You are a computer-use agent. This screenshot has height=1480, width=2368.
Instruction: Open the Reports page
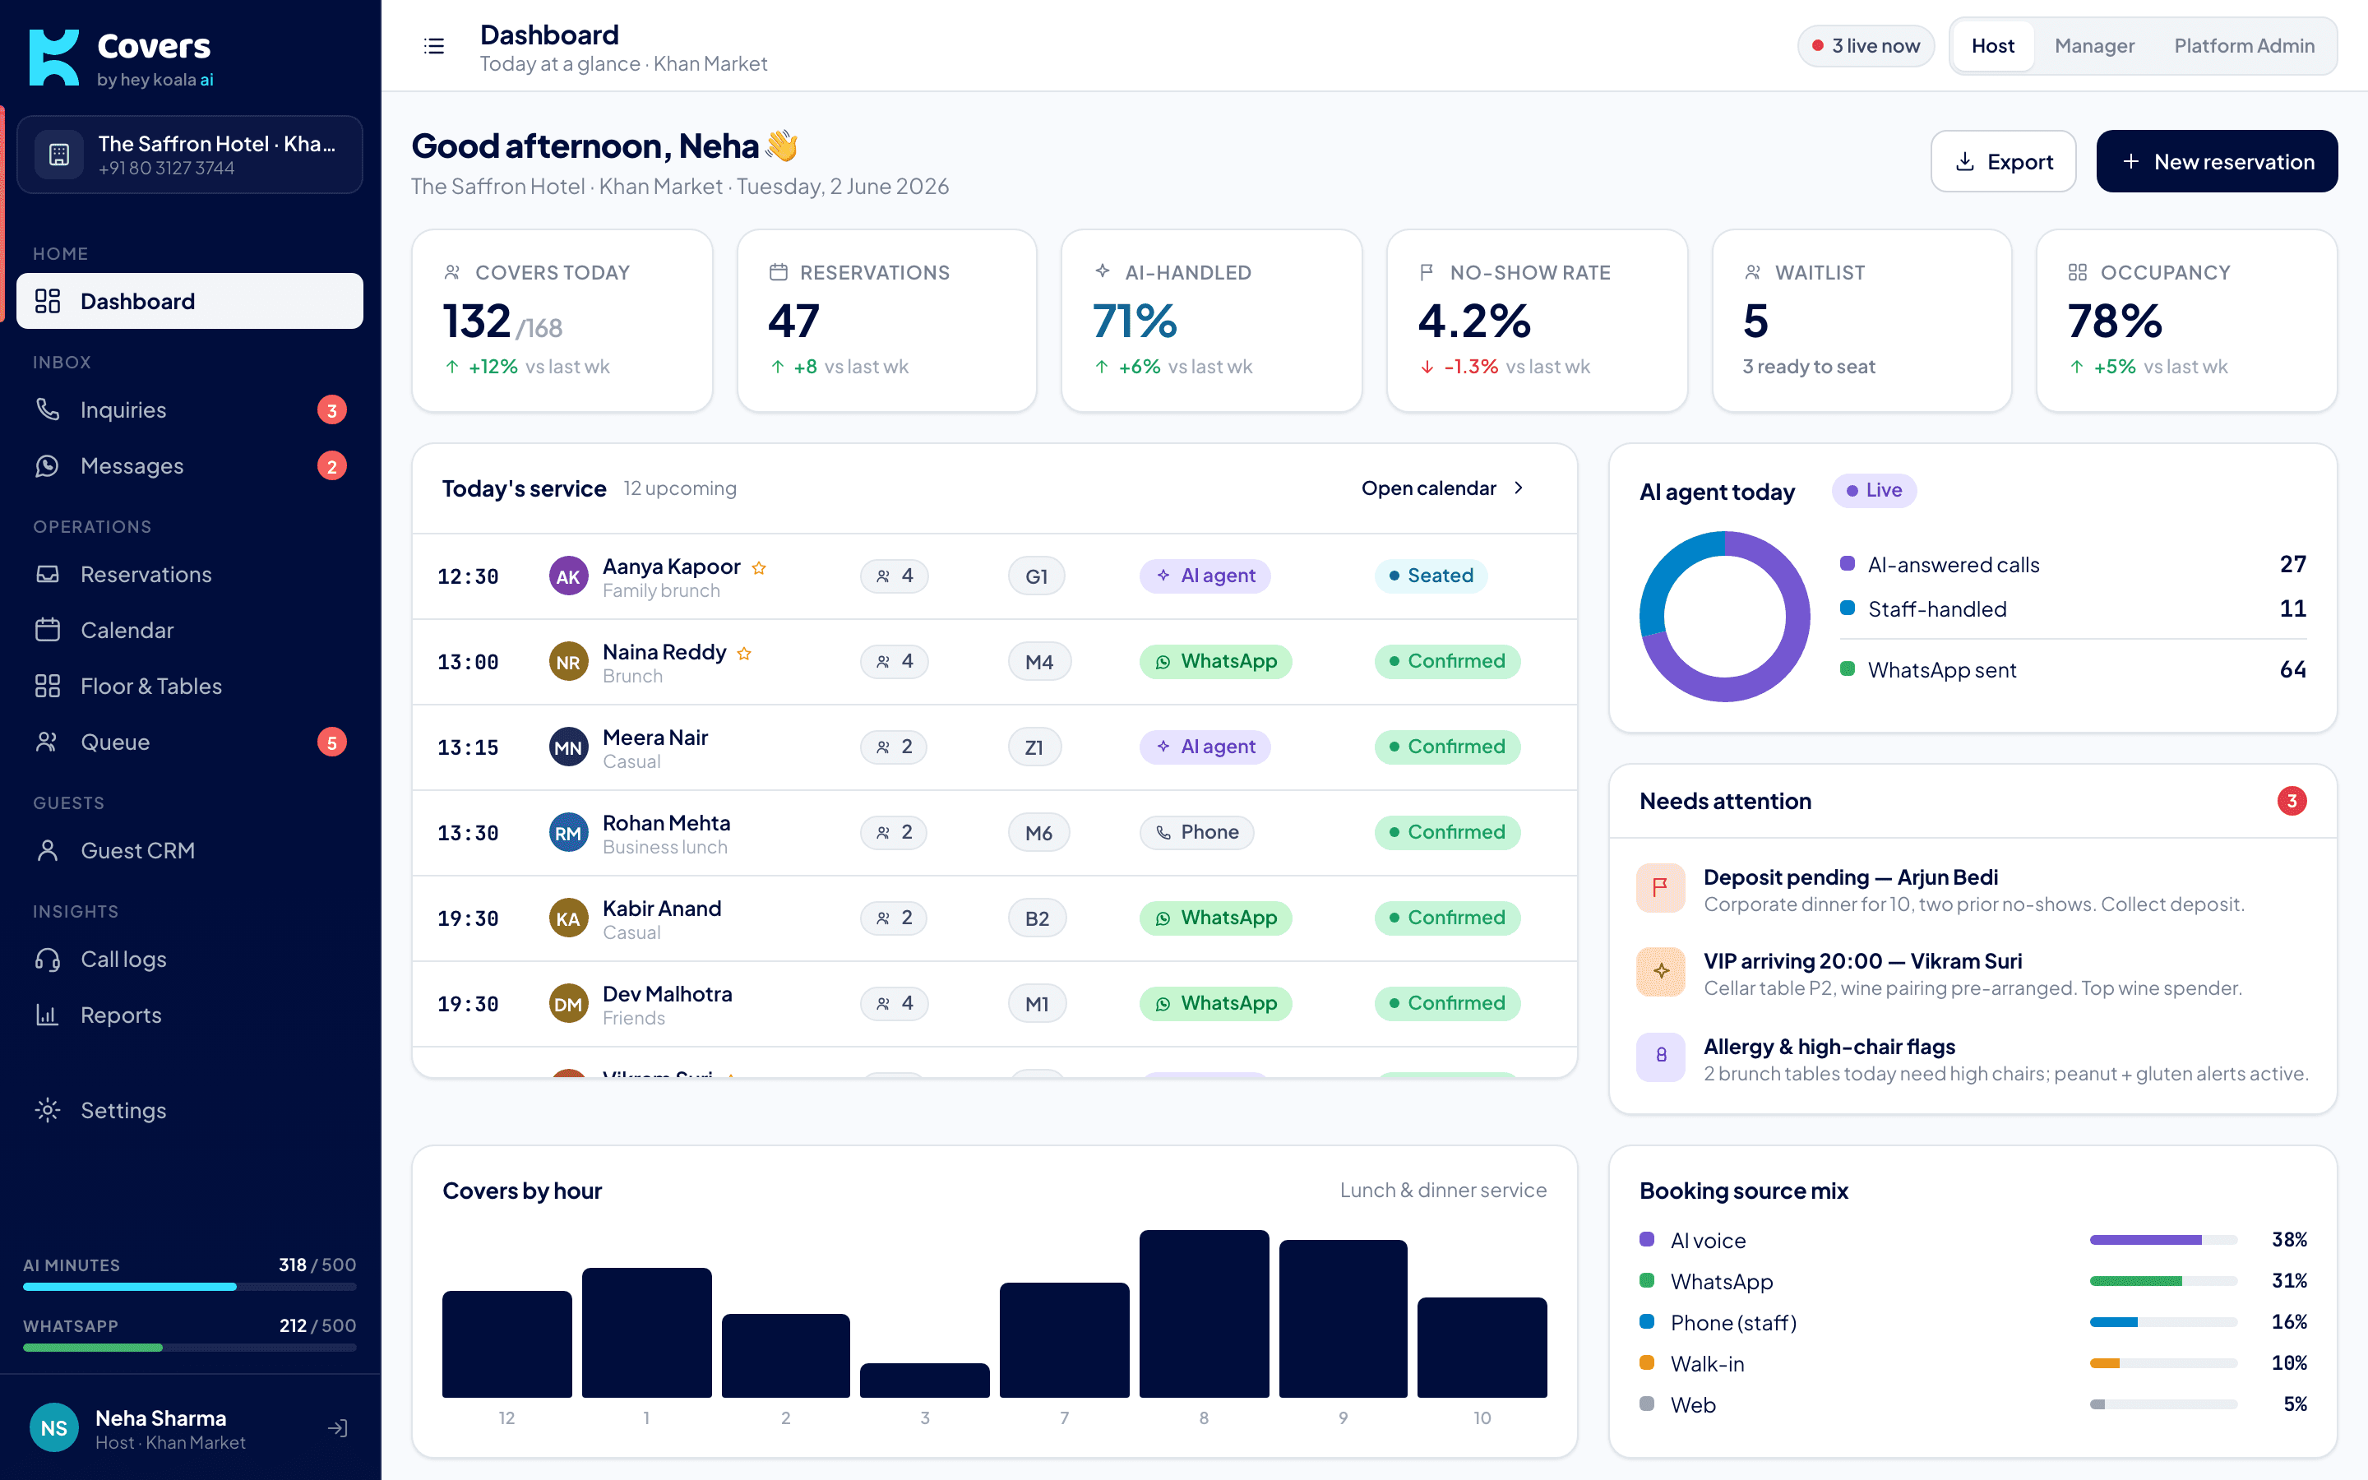190,1015
